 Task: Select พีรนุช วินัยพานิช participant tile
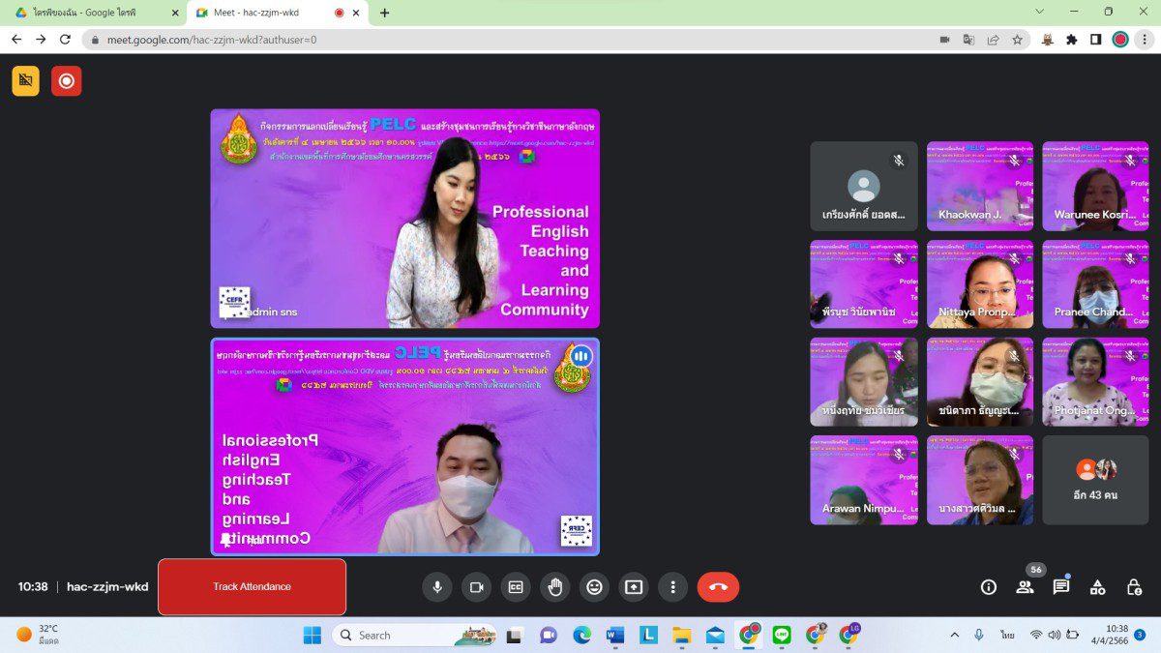[x=864, y=284]
